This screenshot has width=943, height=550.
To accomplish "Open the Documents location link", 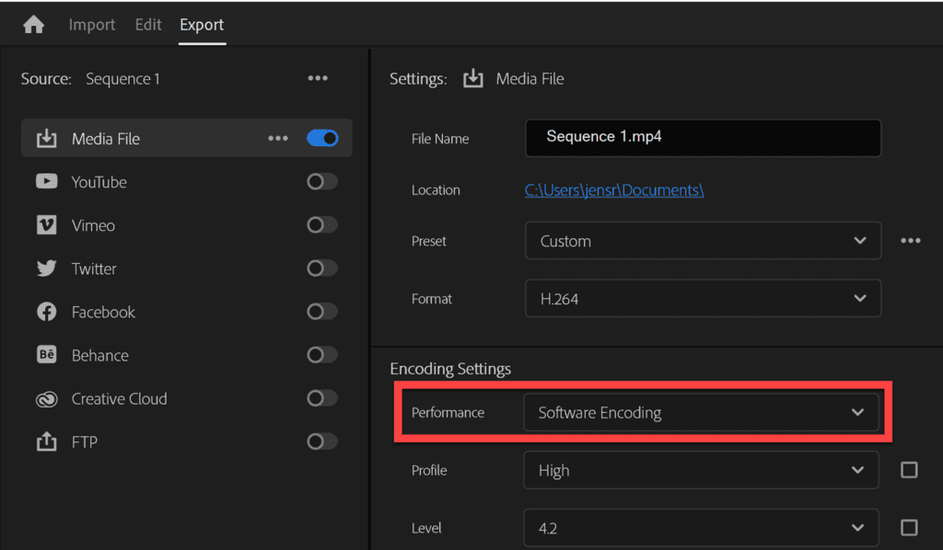I will 614,189.
